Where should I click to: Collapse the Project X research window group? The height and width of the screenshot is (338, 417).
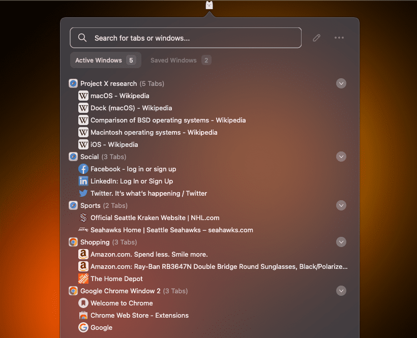click(341, 83)
